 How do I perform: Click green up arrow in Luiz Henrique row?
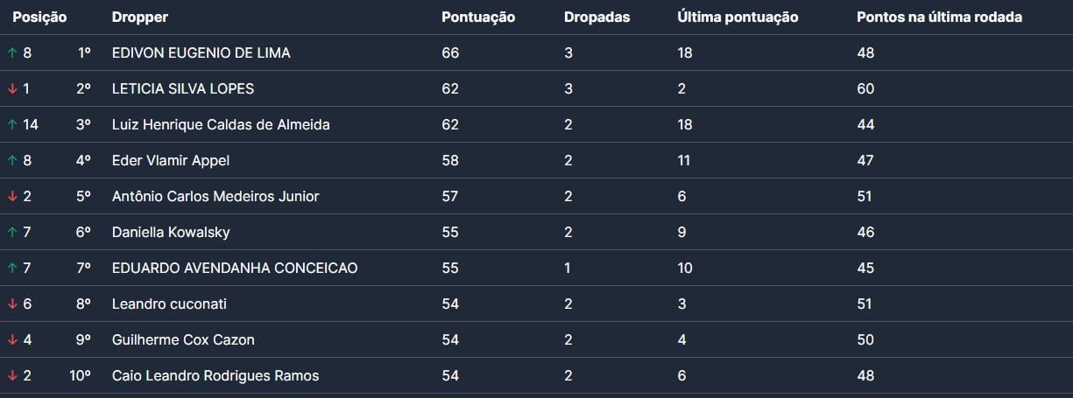[12, 125]
